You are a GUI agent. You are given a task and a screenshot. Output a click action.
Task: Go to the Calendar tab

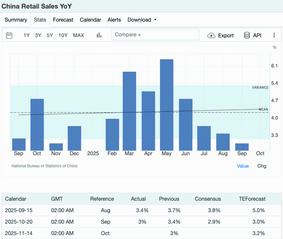(90, 20)
